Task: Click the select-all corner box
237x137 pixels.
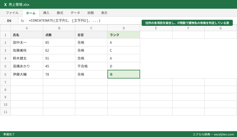Action: (x=5, y=28)
